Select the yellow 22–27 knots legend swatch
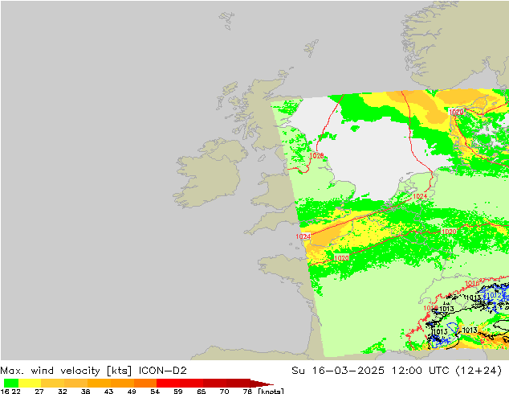 pyautogui.click(x=30, y=383)
